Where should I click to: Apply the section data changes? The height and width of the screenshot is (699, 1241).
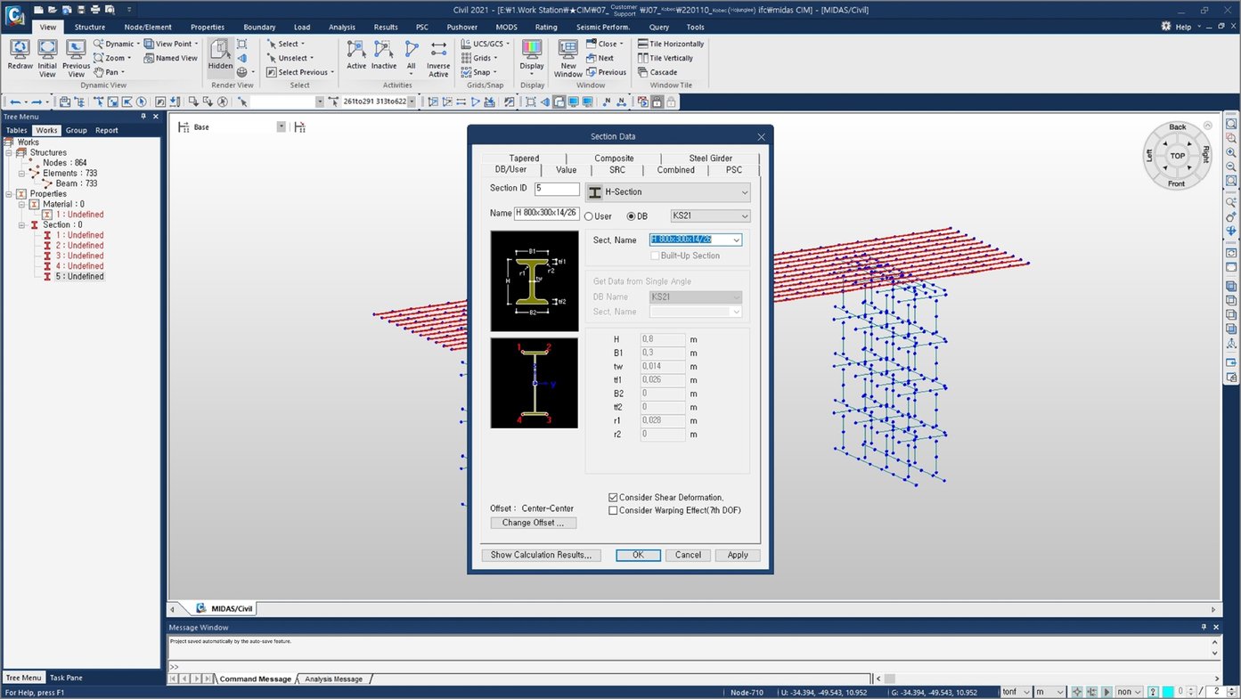click(x=737, y=555)
